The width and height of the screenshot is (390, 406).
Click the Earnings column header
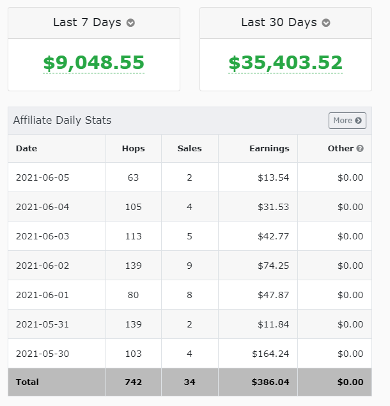point(269,149)
